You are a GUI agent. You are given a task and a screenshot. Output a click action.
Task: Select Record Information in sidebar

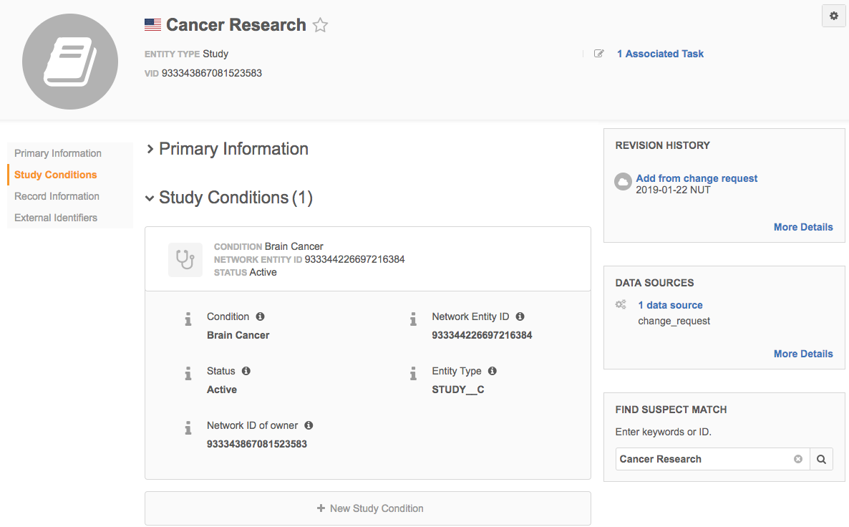pos(57,196)
